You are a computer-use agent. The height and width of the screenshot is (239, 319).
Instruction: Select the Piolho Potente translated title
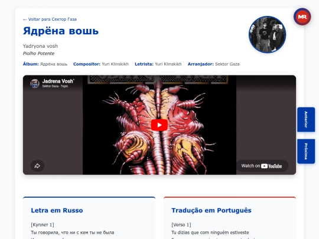coord(38,54)
